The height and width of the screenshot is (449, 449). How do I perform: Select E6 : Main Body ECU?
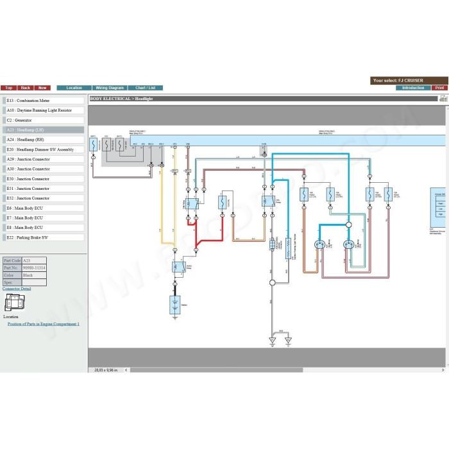click(x=43, y=208)
